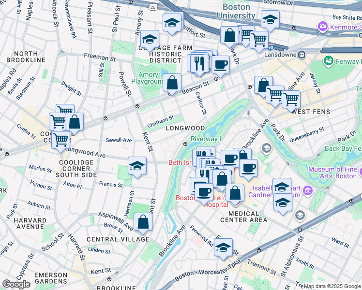Click the US 20 route shield
362x290 pixels.
(x=153, y=7)
